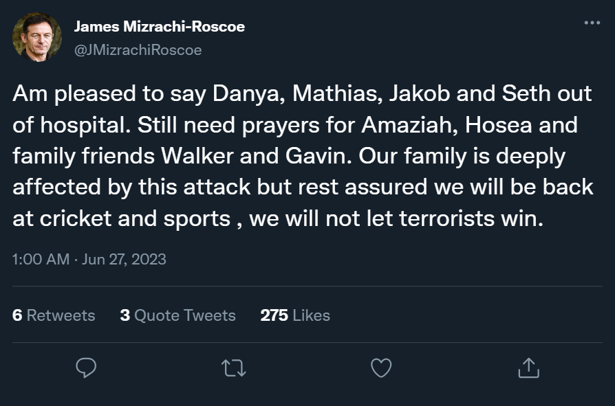View the 6 Retweets list
Viewport: 615px width, 406px height.
pyautogui.click(x=53, y=315)
